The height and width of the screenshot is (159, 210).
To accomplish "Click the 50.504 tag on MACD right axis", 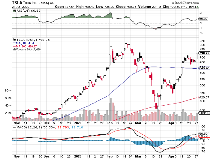I will pyautogui.click(x=204, y=133).
